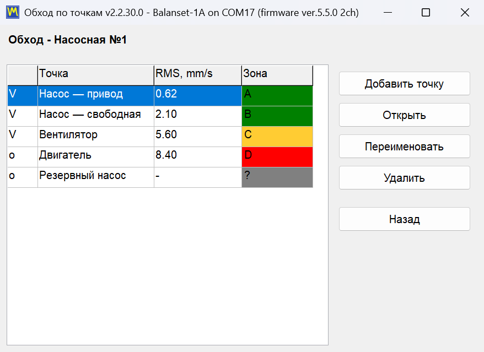This screenshot has width=484, height=352.
Task: Click the Переименовать button
Action: pos(405,147)
